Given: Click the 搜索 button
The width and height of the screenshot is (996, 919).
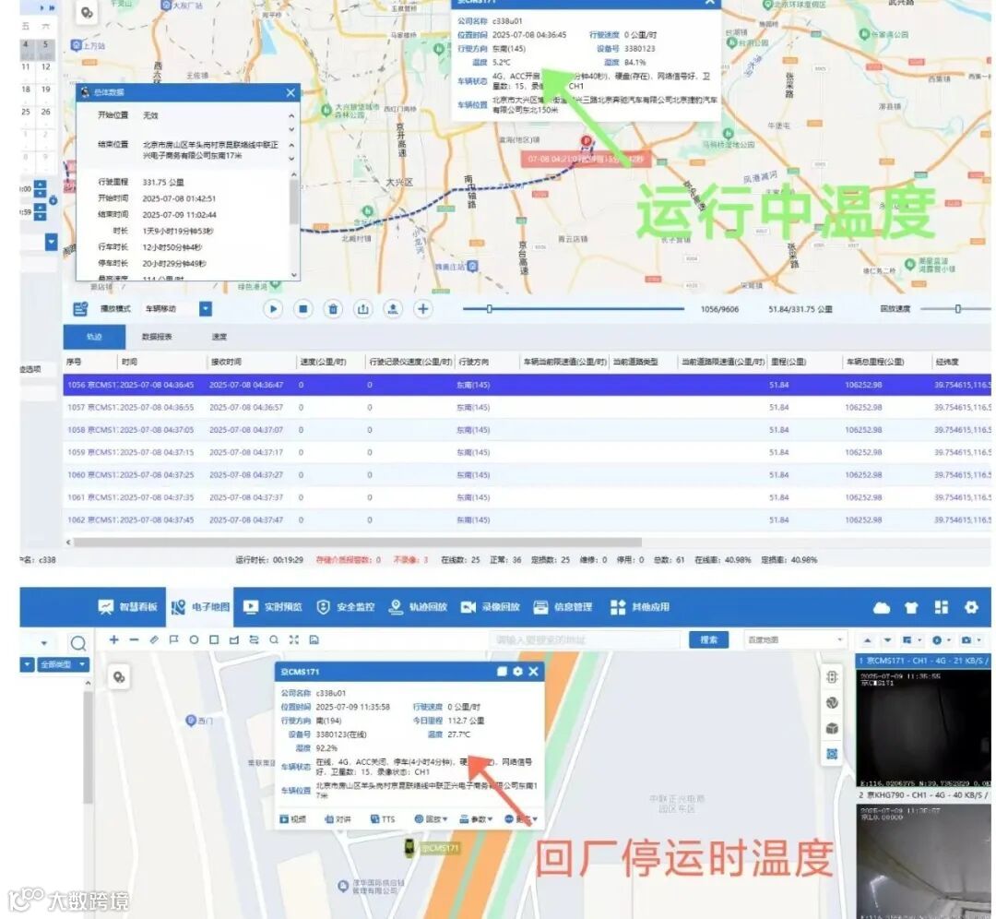Looking at the screenshot, I should coord(708,640).
